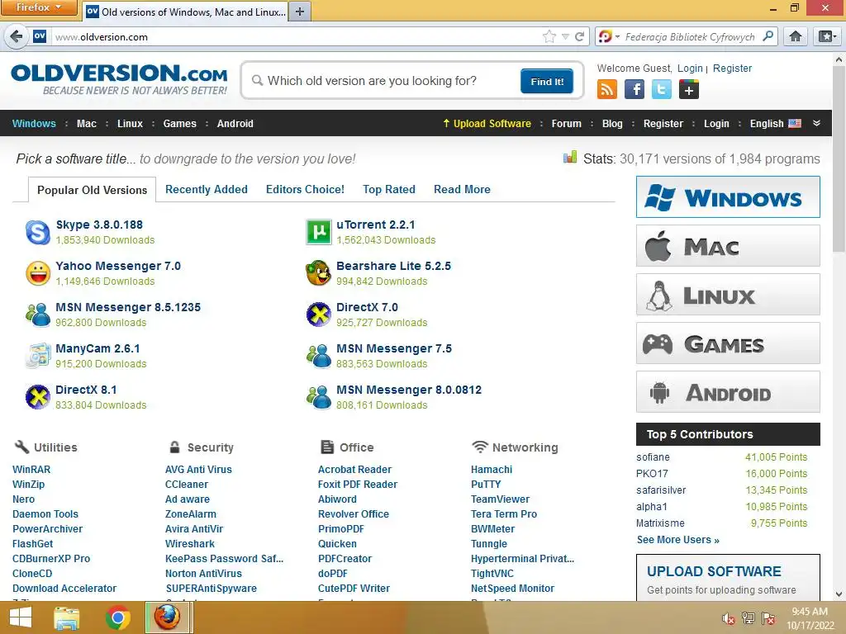Click the DirectX 8.1 icon
846x634 pixels.
pos(38,397)
